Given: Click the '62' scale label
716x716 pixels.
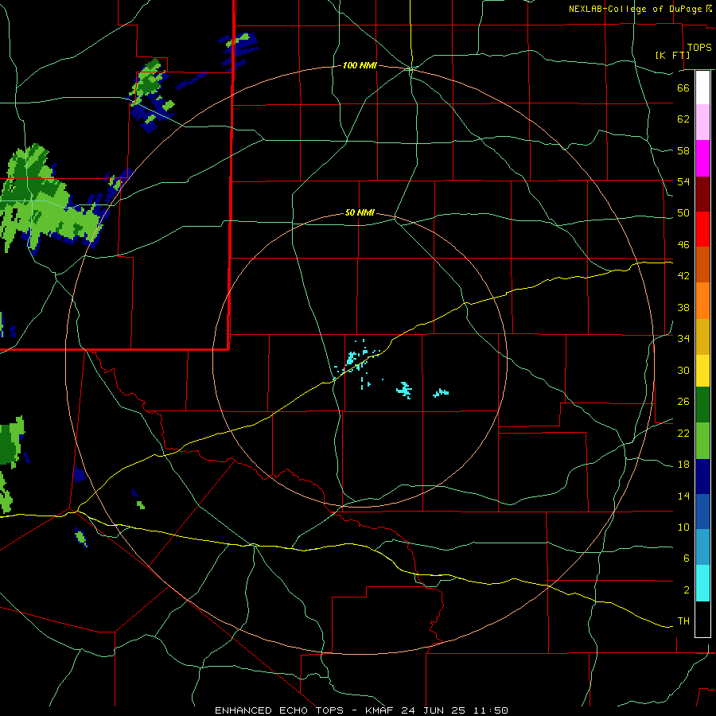Looking at the screenshot, I should tap(683, 119).
